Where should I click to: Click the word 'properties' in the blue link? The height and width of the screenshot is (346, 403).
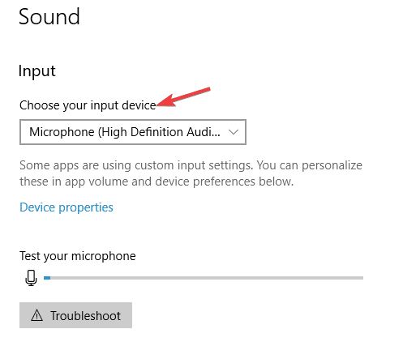click(86, 208)
